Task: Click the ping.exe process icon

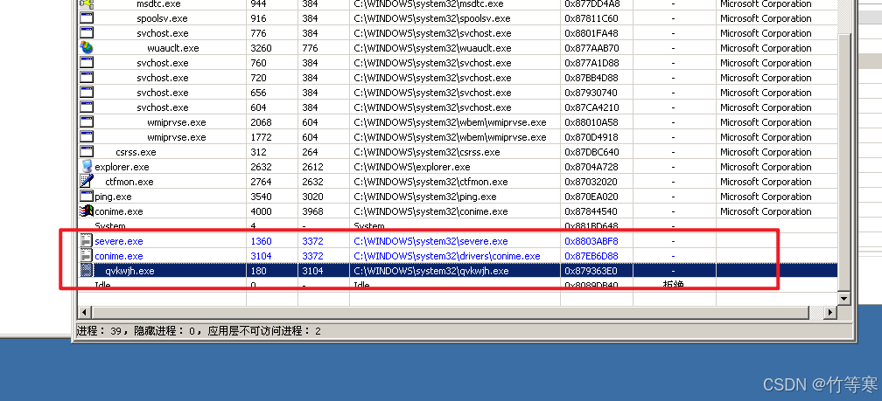Action: click(87, 197)
